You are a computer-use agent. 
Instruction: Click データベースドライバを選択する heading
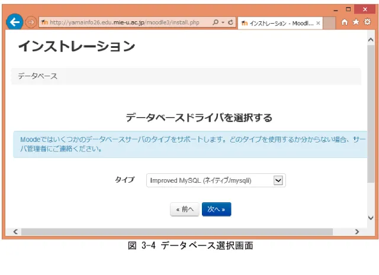coord(199,118)
